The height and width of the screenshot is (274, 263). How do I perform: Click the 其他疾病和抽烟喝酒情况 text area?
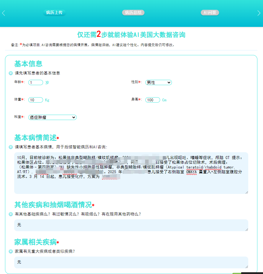click(x=131, y=225)
